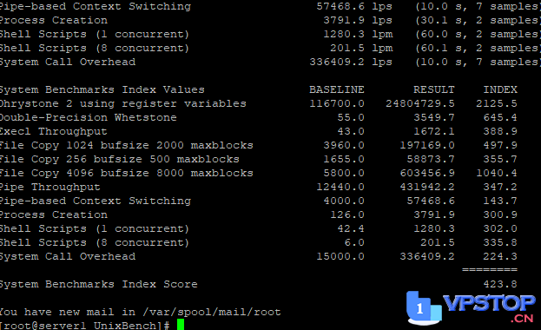The height and width of the screenshot is (330, 541).
Task: Click the Double-Precision Whetstone row label
Action: pyautogui.click(x=89, y=117)
